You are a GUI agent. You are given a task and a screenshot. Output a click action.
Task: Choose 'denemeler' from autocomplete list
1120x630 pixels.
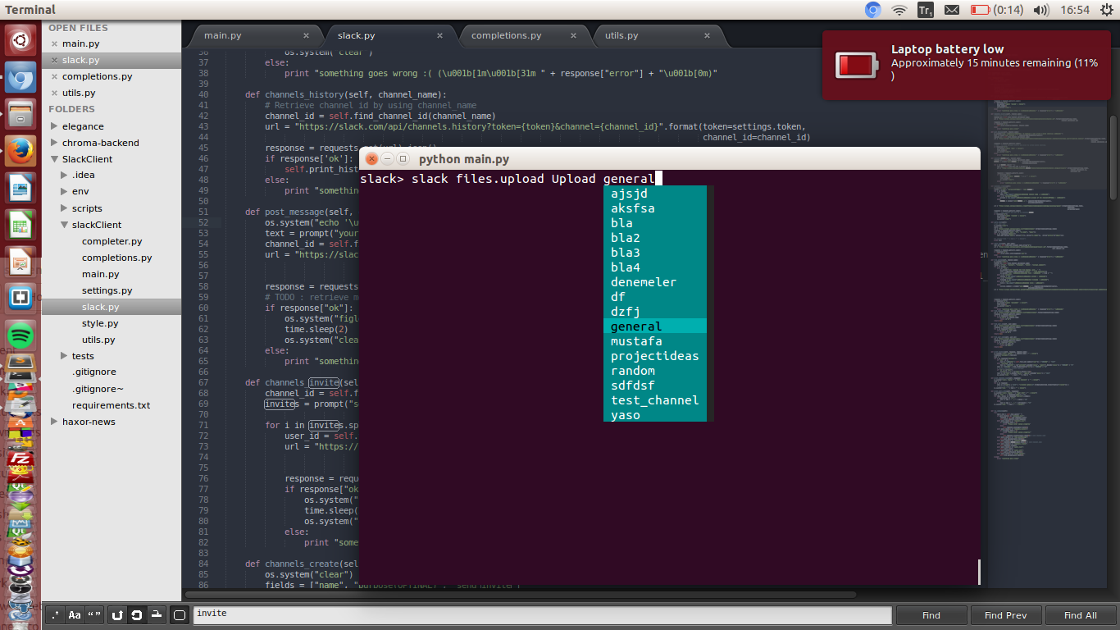(x=655, y=282)
